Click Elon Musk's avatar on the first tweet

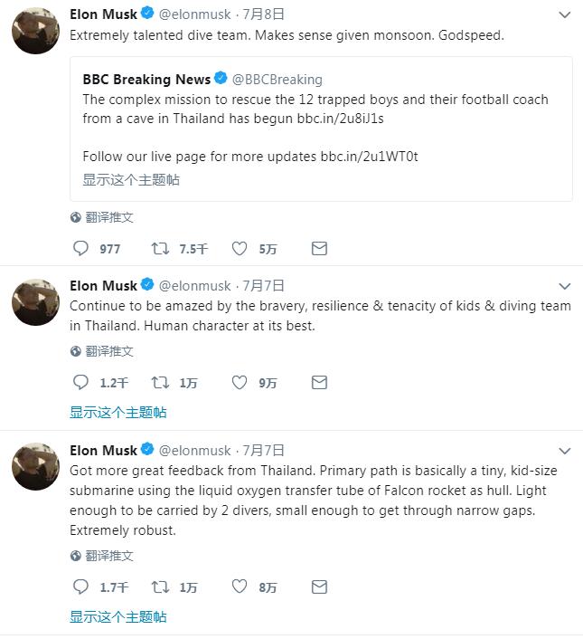(x=35, y=29)
